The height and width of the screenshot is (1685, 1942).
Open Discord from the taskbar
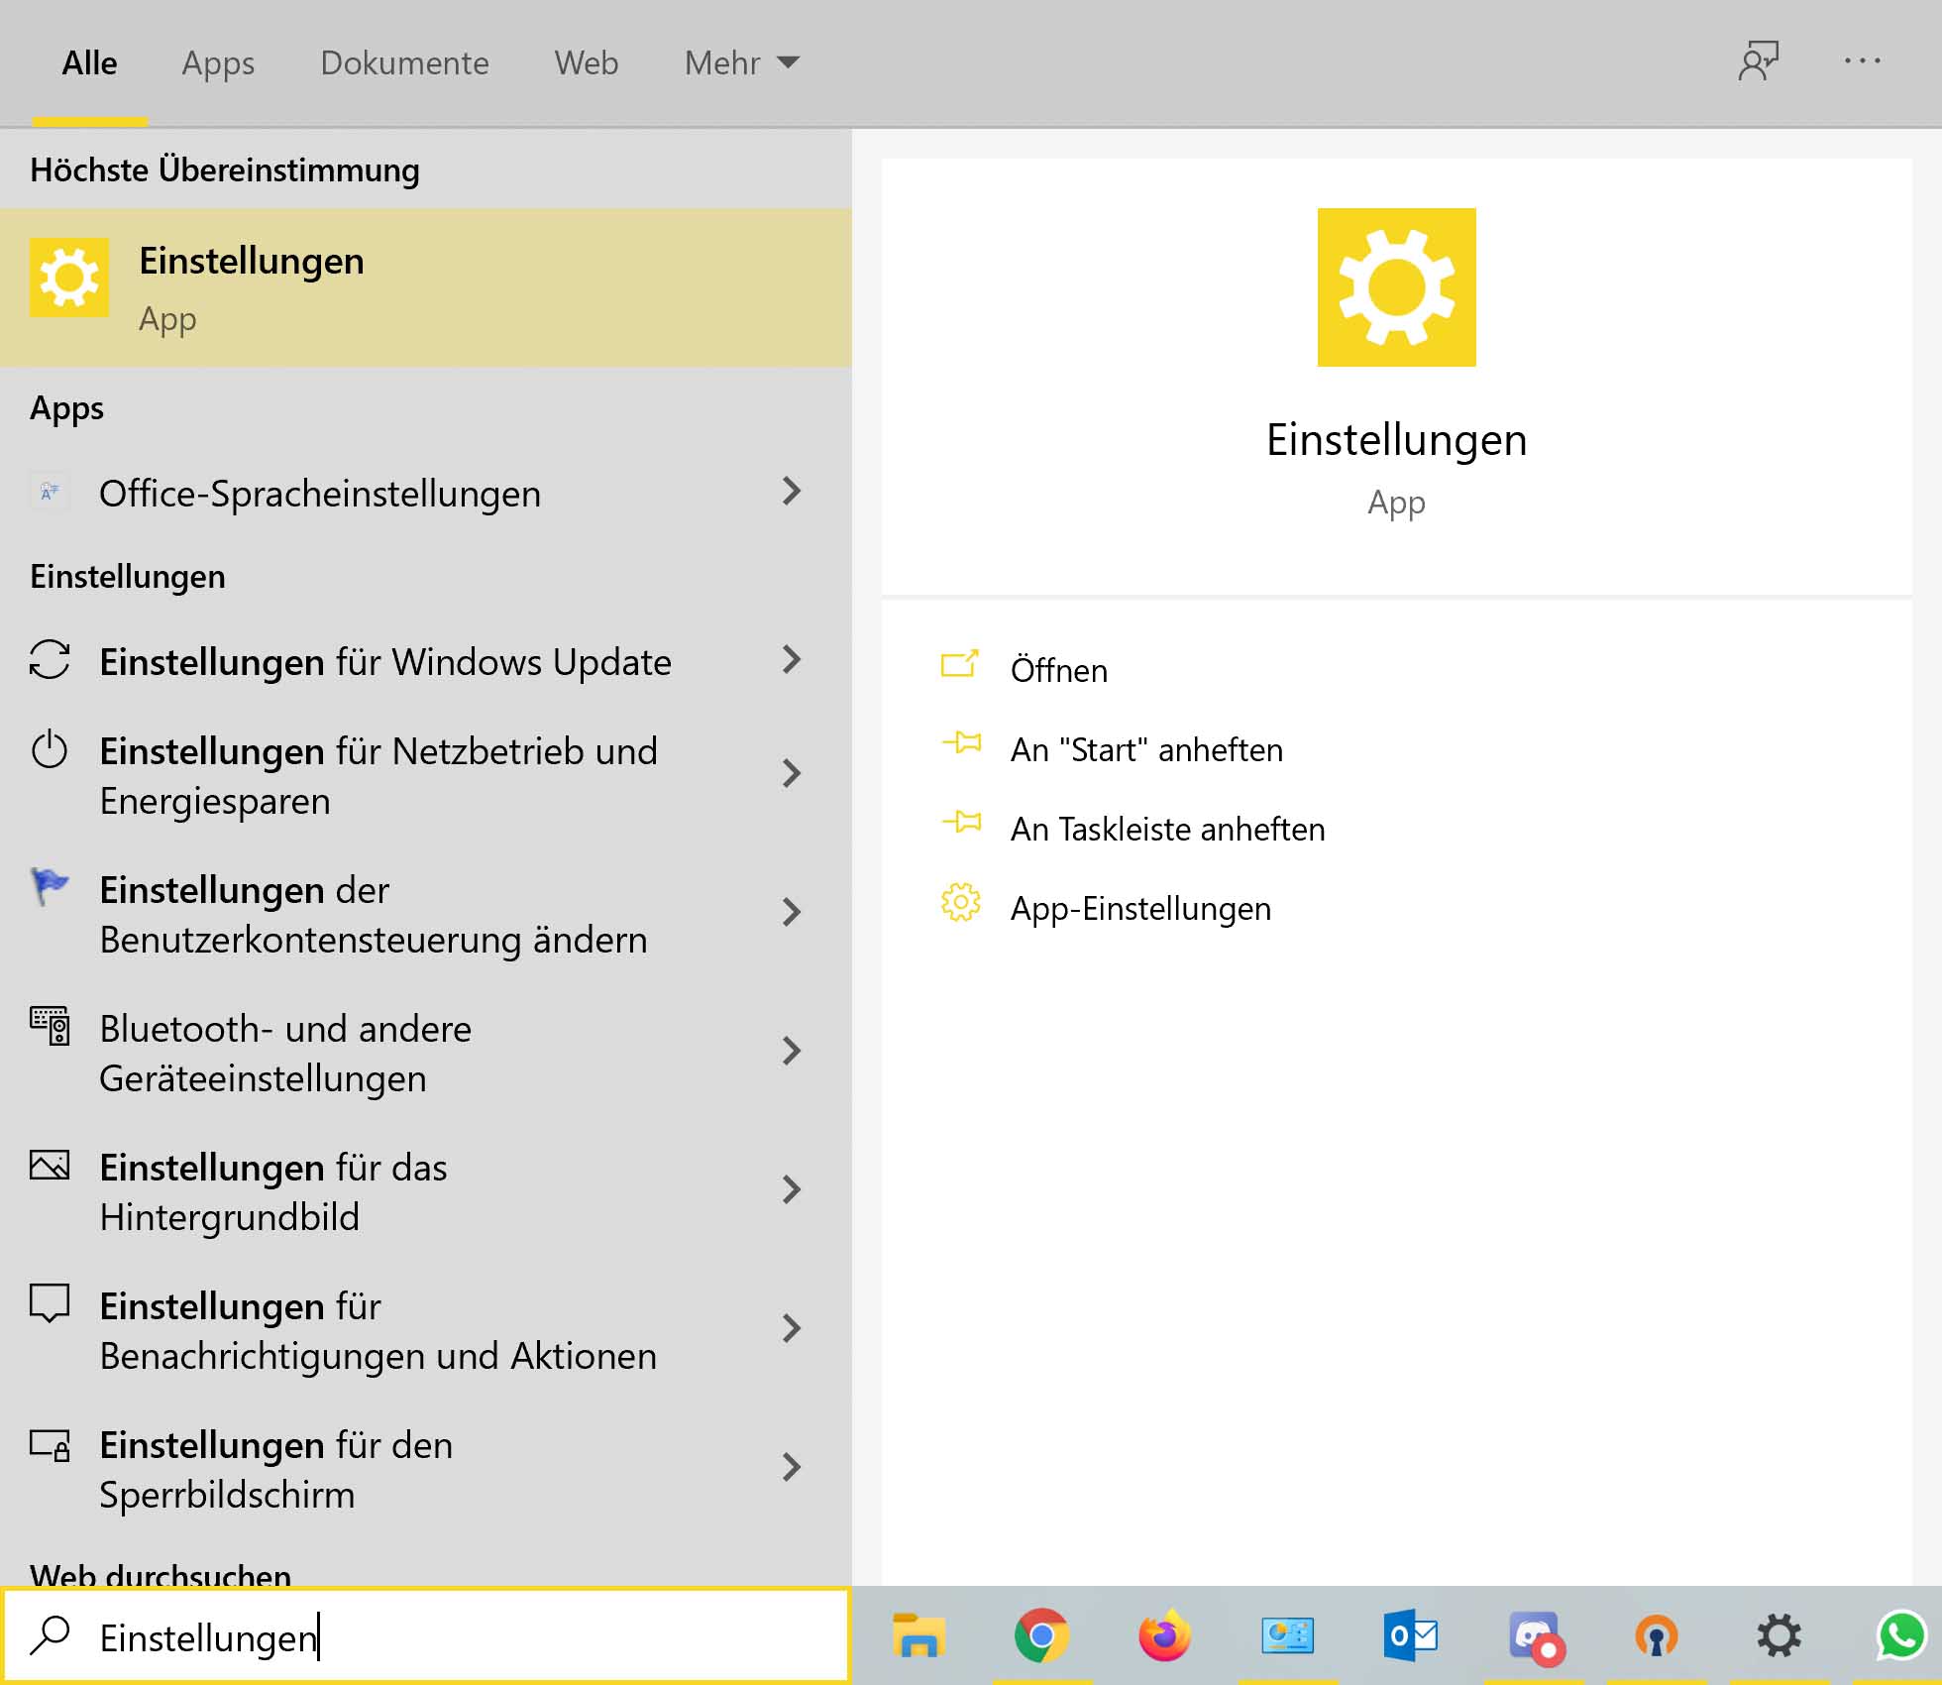pos(1533,1635)
